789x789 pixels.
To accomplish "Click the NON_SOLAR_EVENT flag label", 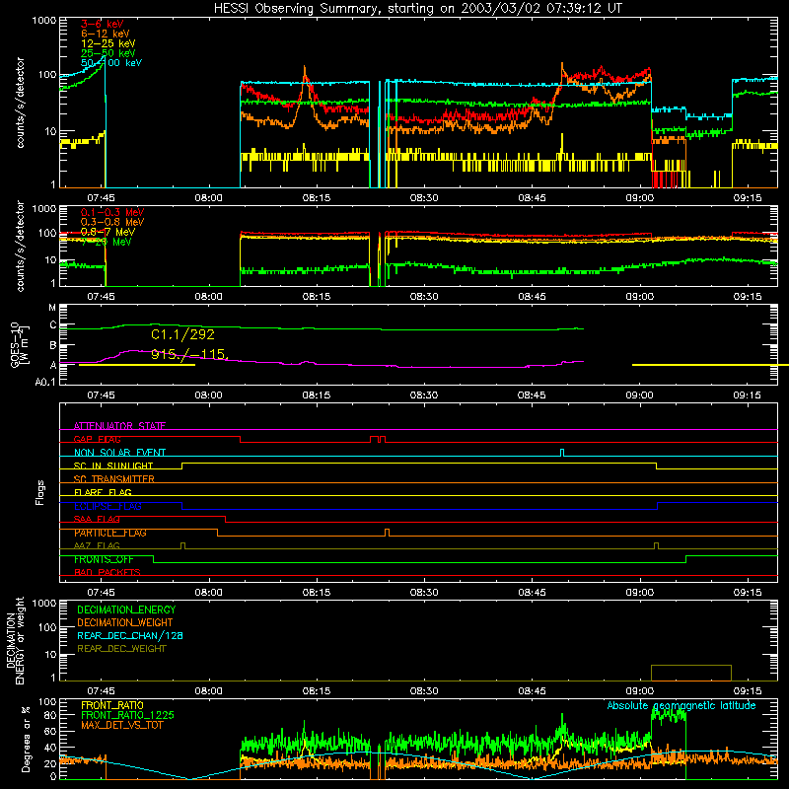I will tap(119, 453).
